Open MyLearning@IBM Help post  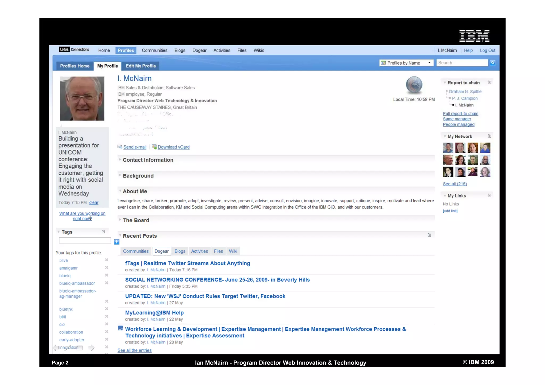pyautogui.click(x=154, y=313)
